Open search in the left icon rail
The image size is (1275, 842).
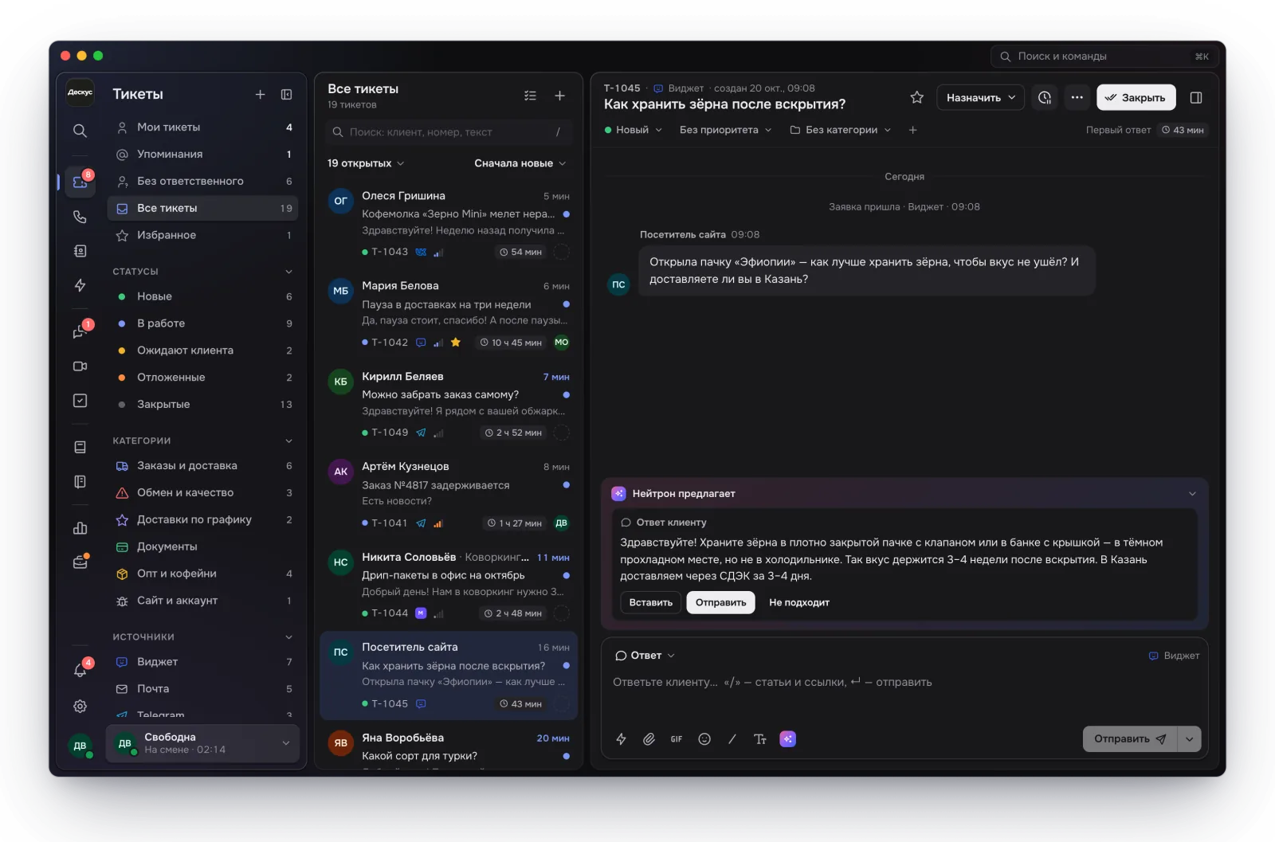click(80, 131)
